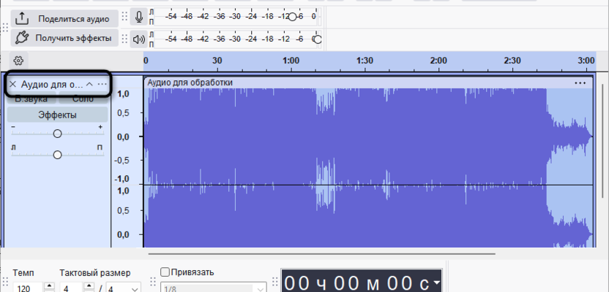Open the Эффекты panel for the track

57,115
